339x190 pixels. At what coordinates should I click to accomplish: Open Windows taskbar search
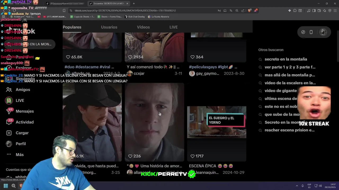point(14,186)
